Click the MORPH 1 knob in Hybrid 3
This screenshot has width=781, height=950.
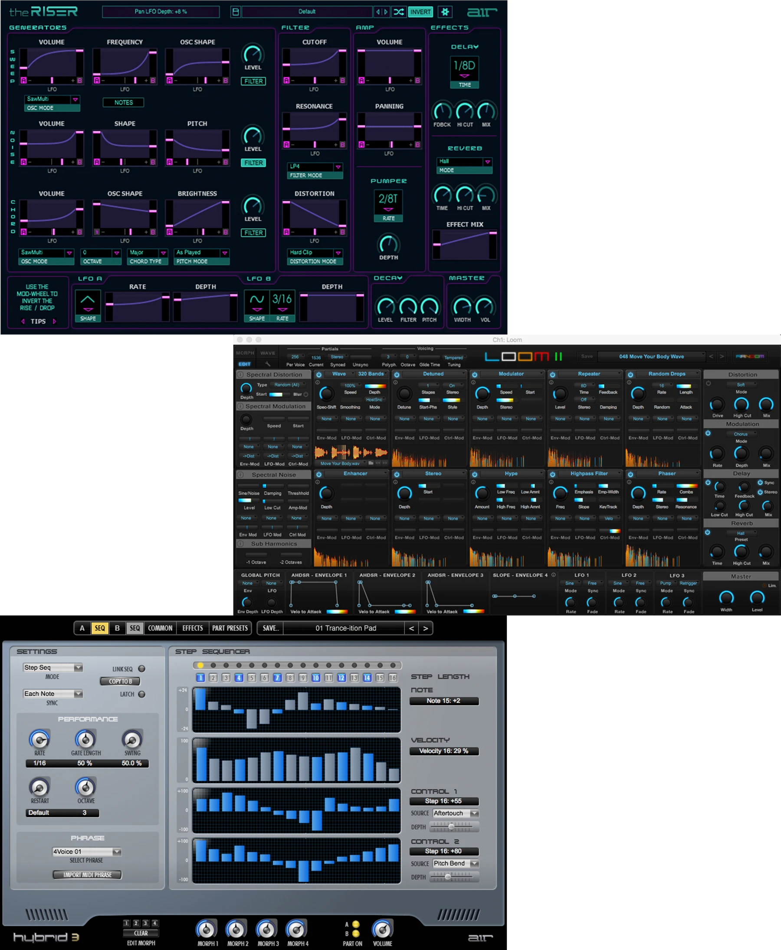click(x=207, y=929)
